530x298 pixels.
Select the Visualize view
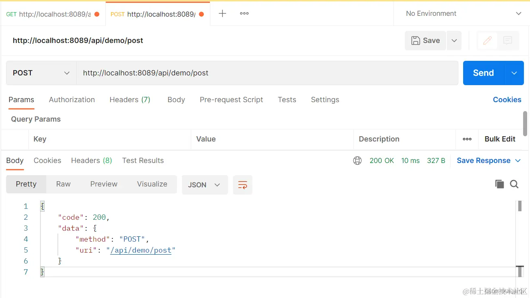point(152,184)
